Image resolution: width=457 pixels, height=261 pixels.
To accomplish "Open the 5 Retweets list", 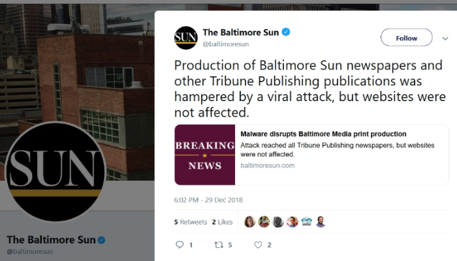I will 191,222.
